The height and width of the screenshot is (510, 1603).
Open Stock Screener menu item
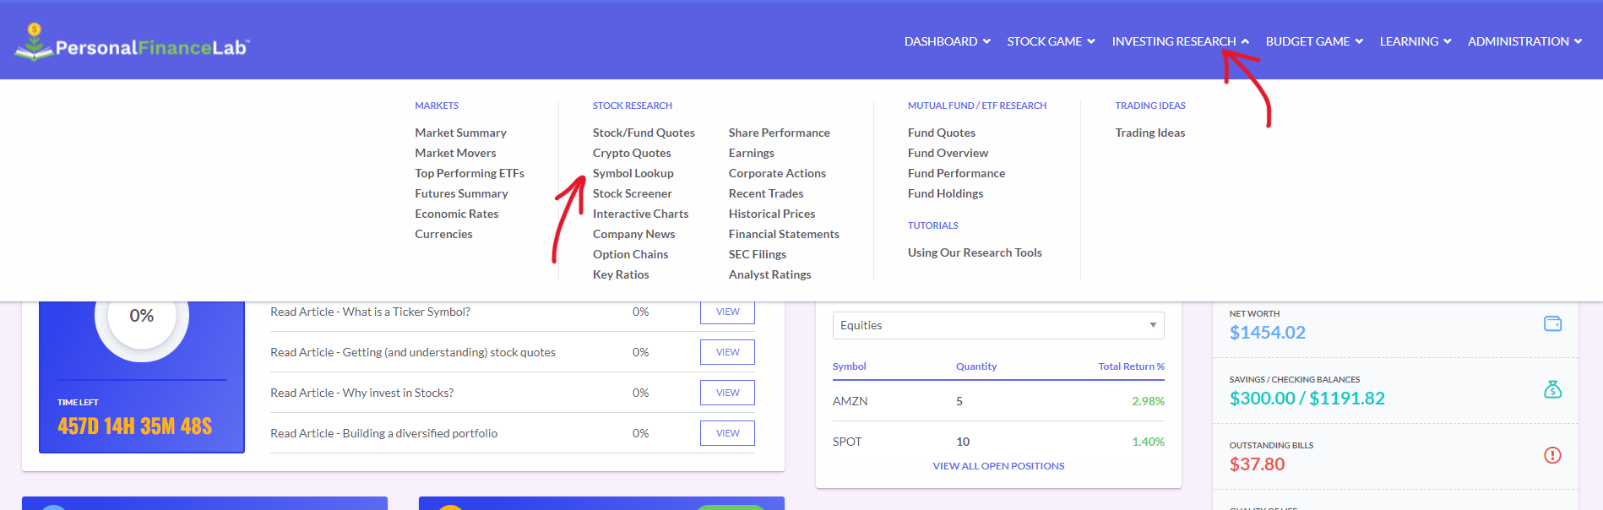(x=632, y=193)
